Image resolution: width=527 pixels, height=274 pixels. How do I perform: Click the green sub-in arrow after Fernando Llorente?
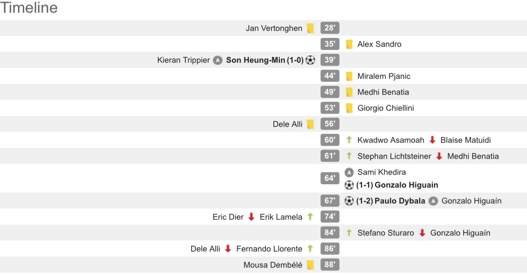[310, 249]
